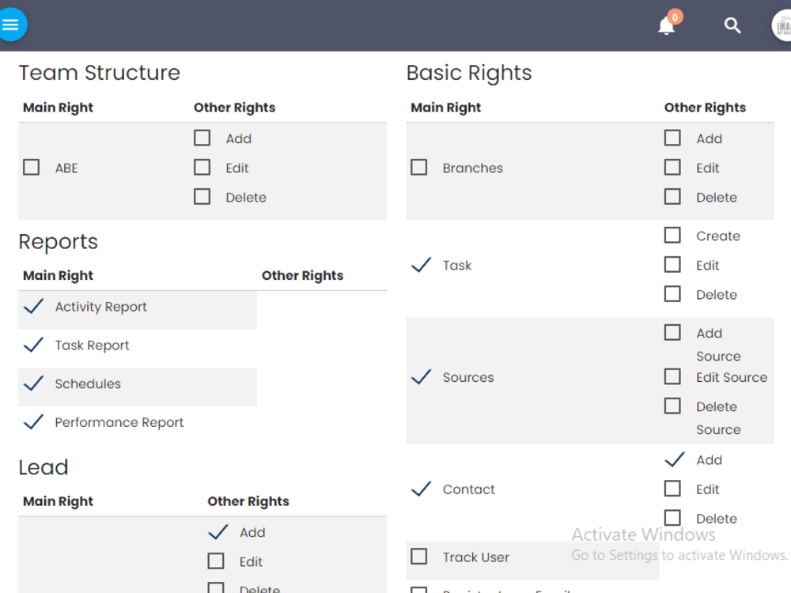Screen dimensions: 791x593
Task: Check Add under Team Structure other rights
Action: (202, 138)
